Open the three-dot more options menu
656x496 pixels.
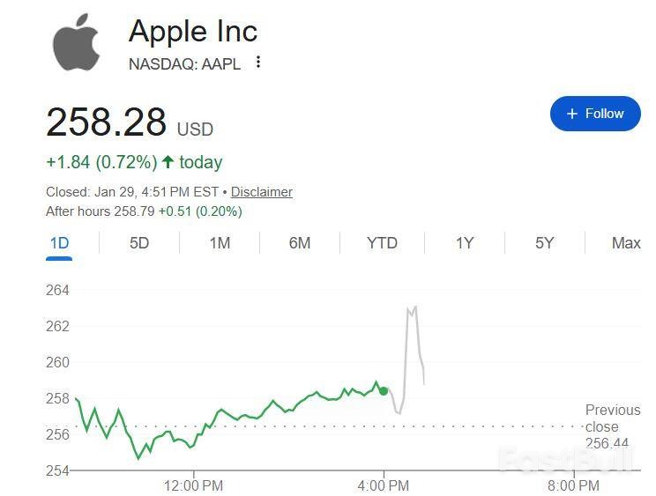(x=258, y=62)
